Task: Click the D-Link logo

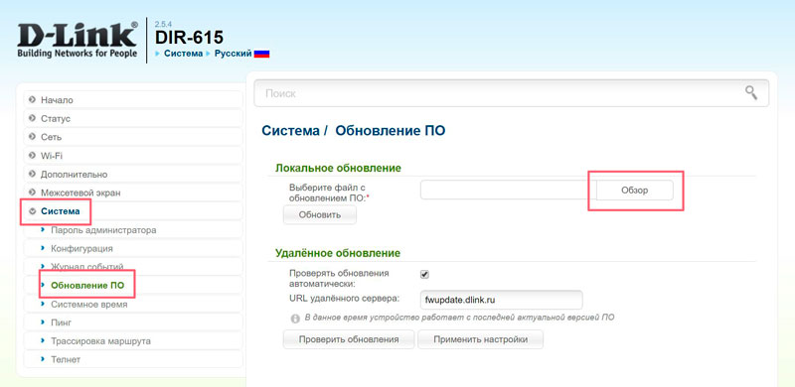Action: [78, 40]
